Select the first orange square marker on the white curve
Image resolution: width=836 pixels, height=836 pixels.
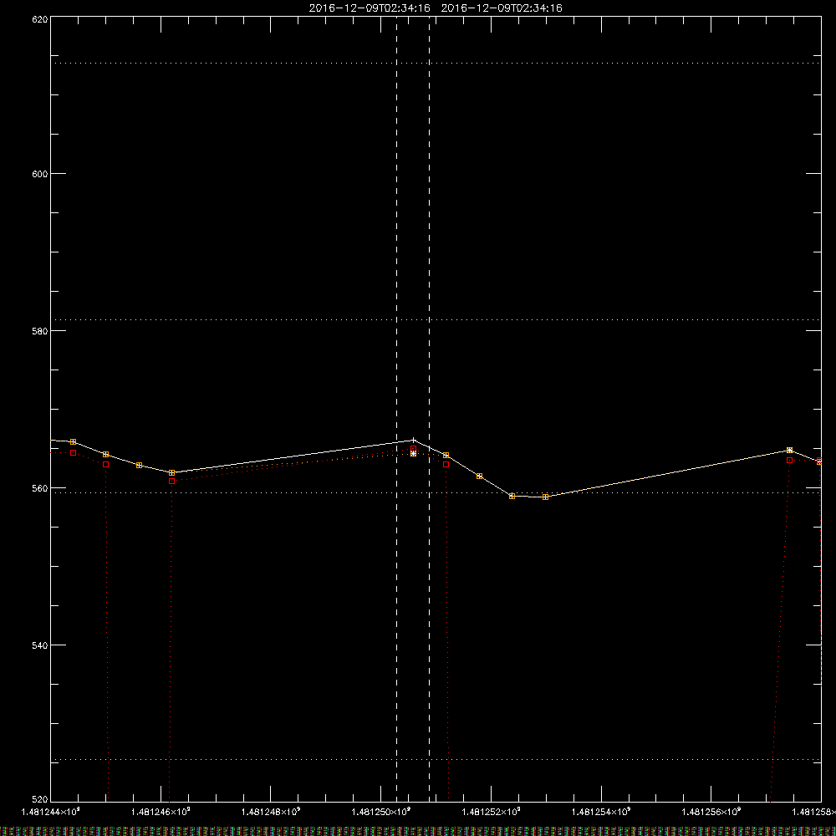[73, 442]
